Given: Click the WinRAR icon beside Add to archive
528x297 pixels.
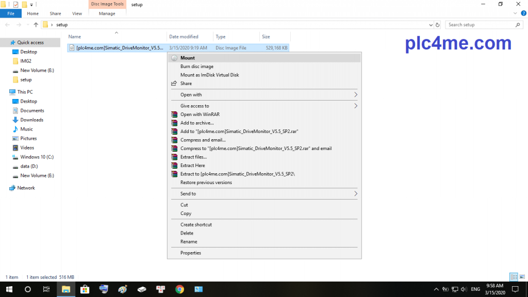Looking at the screenshot, I should pyautogui.click(x=174, y=123).
